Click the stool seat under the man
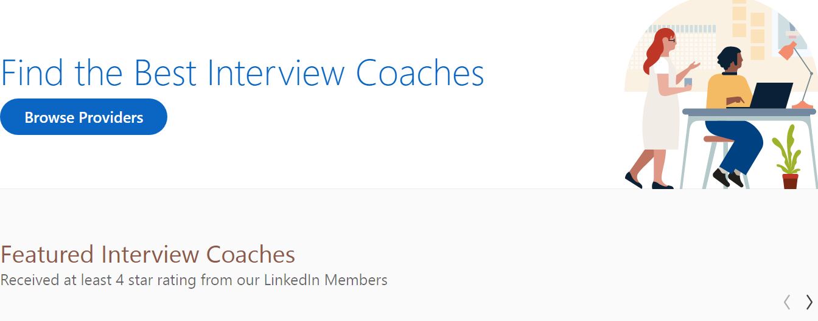Image resolution: width=818 pixels, height=321 pixels. [718, 139]
